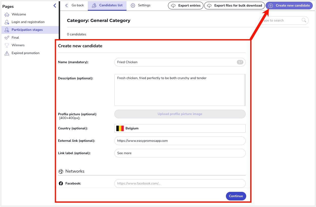Click the Settings gear icon
This screenshot has width=316, height=207.
pyautogui.click(x=133, y=5)
